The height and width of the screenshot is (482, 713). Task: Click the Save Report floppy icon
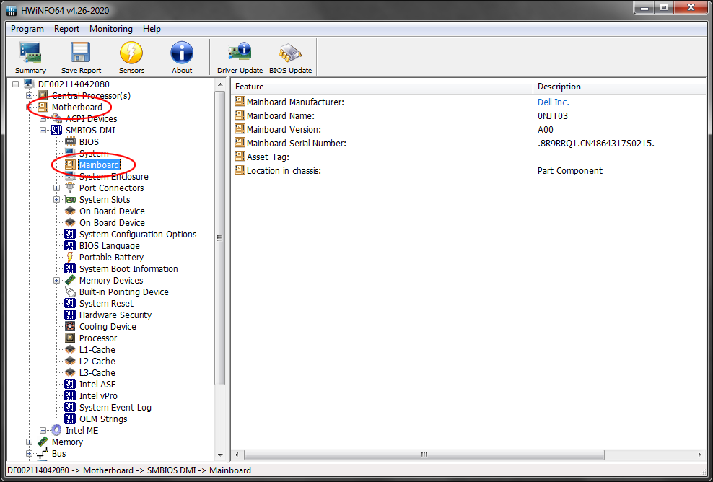[x=81, y=57]
